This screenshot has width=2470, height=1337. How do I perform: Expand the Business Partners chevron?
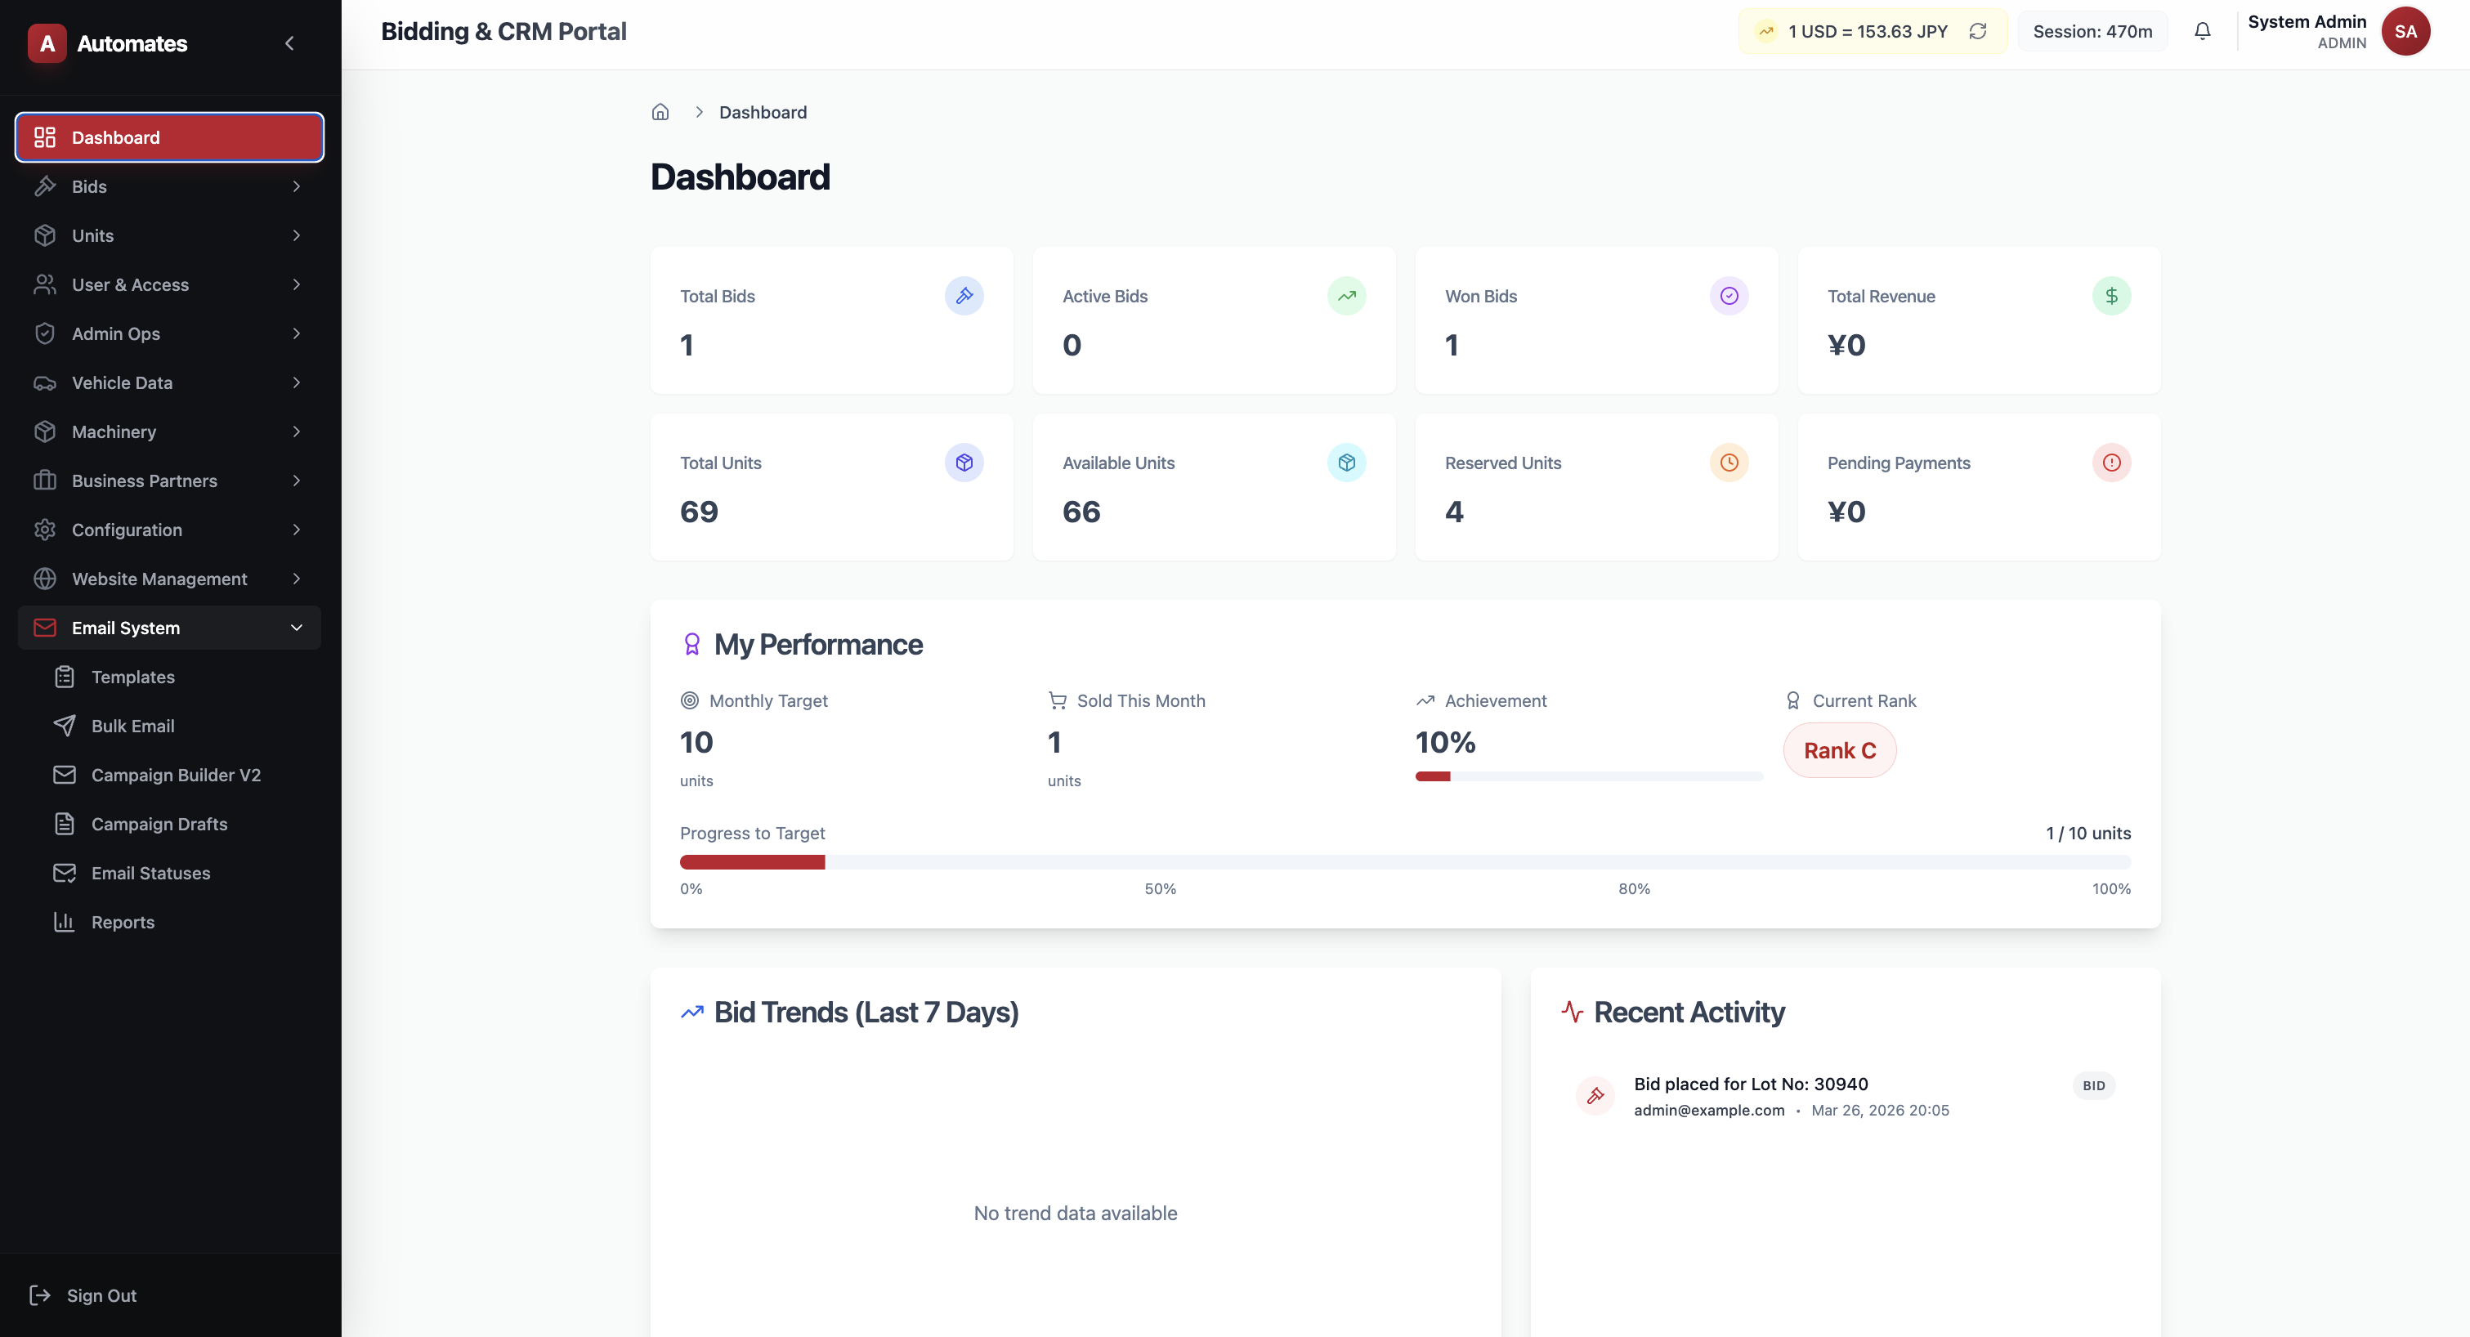tap(296, 481)
